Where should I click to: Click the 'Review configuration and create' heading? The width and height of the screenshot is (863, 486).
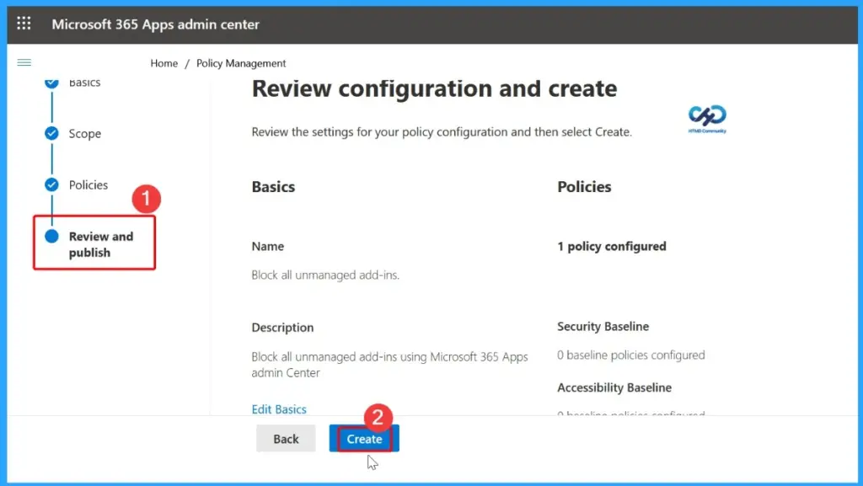[434, 88]
